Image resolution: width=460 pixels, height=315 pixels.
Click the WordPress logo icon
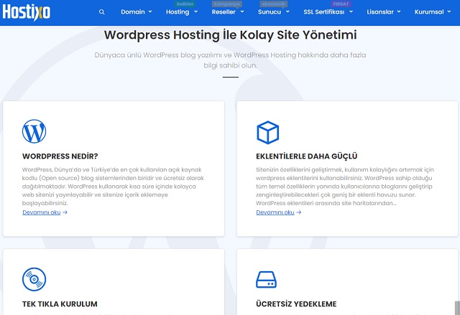point(34,131)
